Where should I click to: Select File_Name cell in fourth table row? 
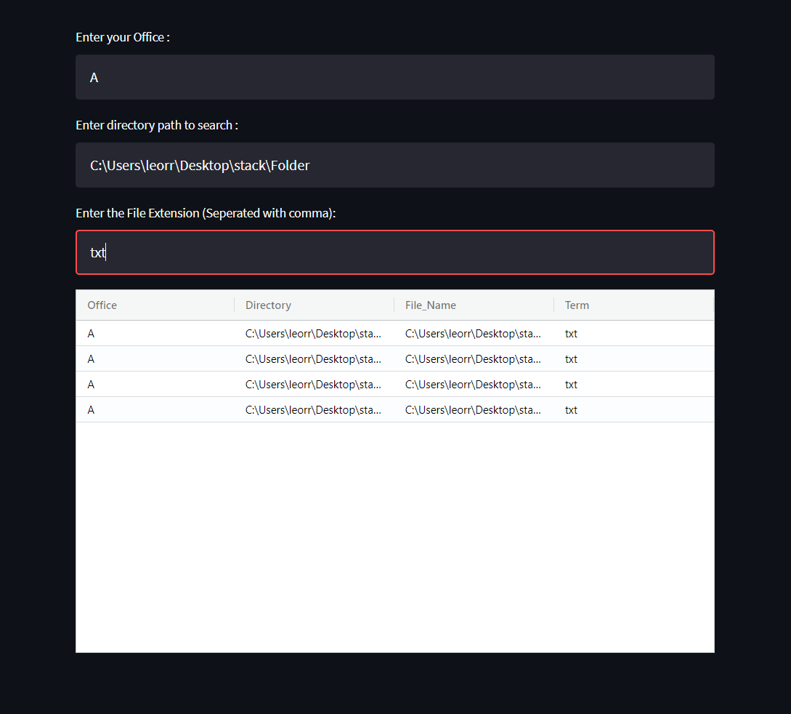(474, 410)
